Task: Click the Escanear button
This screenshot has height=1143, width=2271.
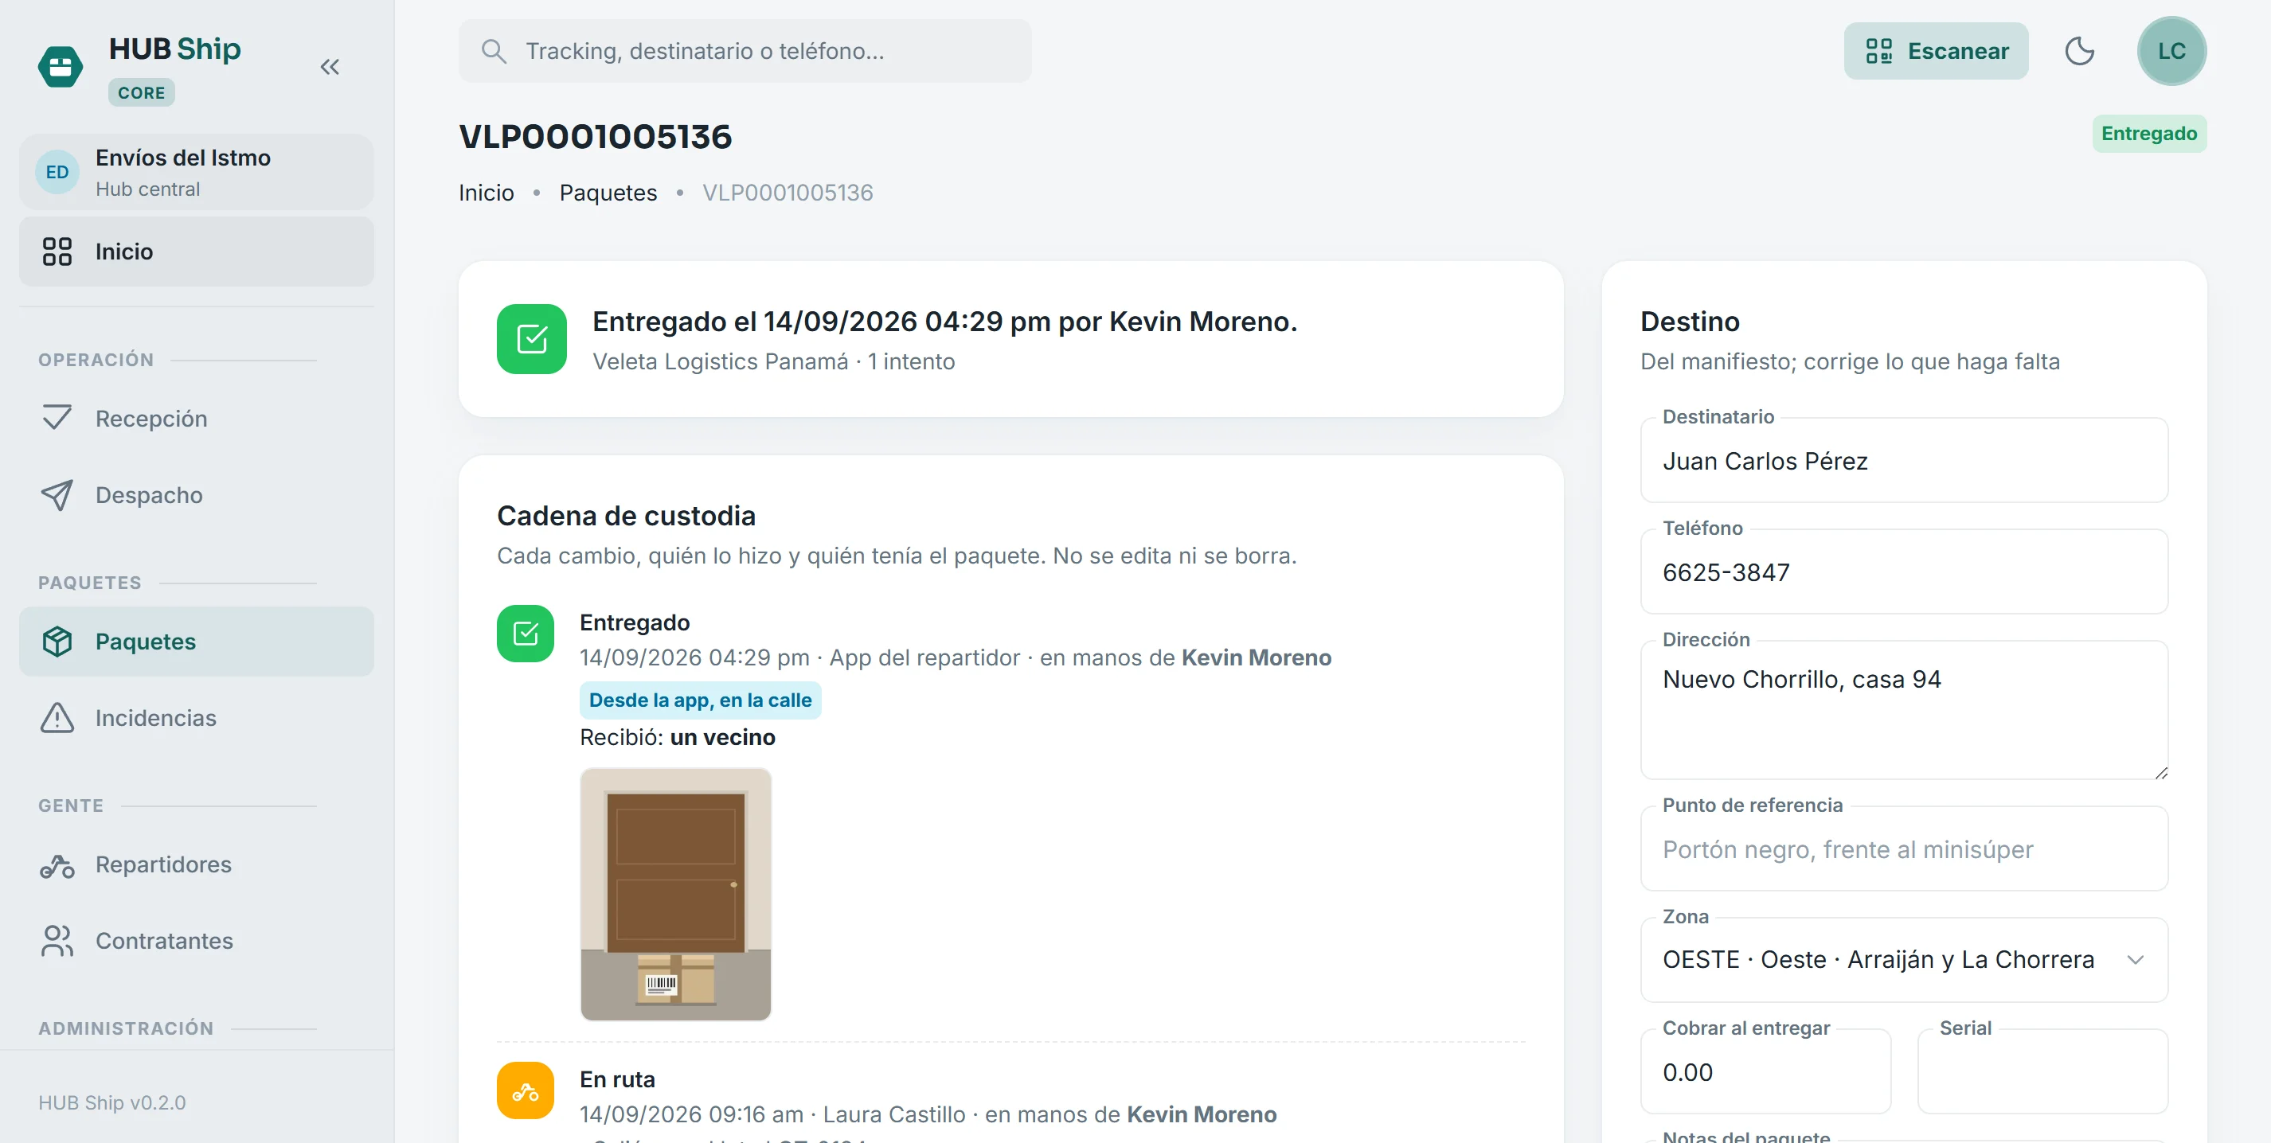Action: point(1935,51)
